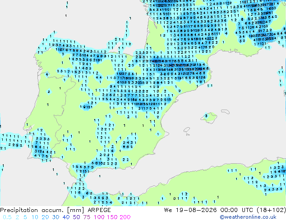This screenshot has height=221, width=286.
Task: Click the 75 mm legend value
Action: coord(87,217)
